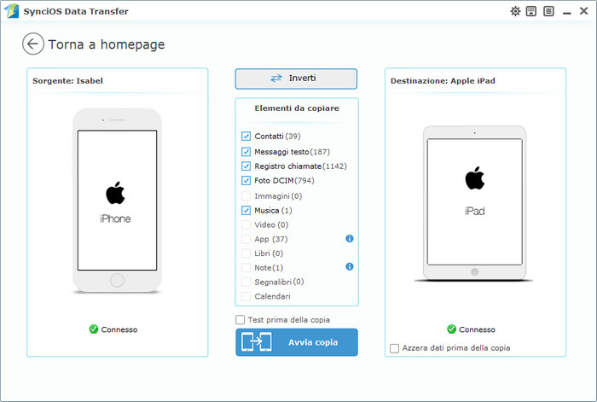Click the info icon beside App (37)
This screenshot has width=597, height=402.
350,238
